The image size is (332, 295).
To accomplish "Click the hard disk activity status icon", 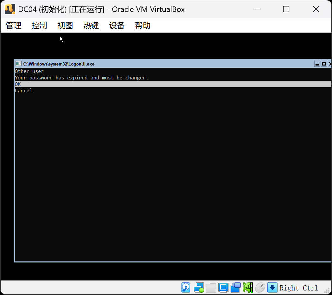I will 186,287.
